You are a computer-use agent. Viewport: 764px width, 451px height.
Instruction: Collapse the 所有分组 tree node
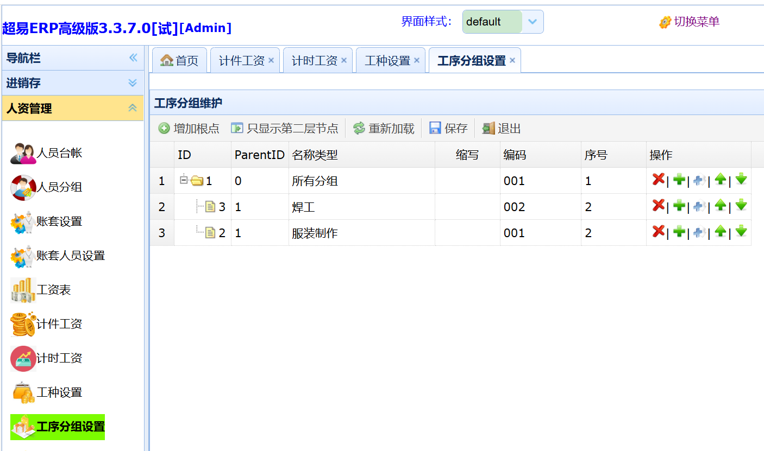[x=184, y=179]
